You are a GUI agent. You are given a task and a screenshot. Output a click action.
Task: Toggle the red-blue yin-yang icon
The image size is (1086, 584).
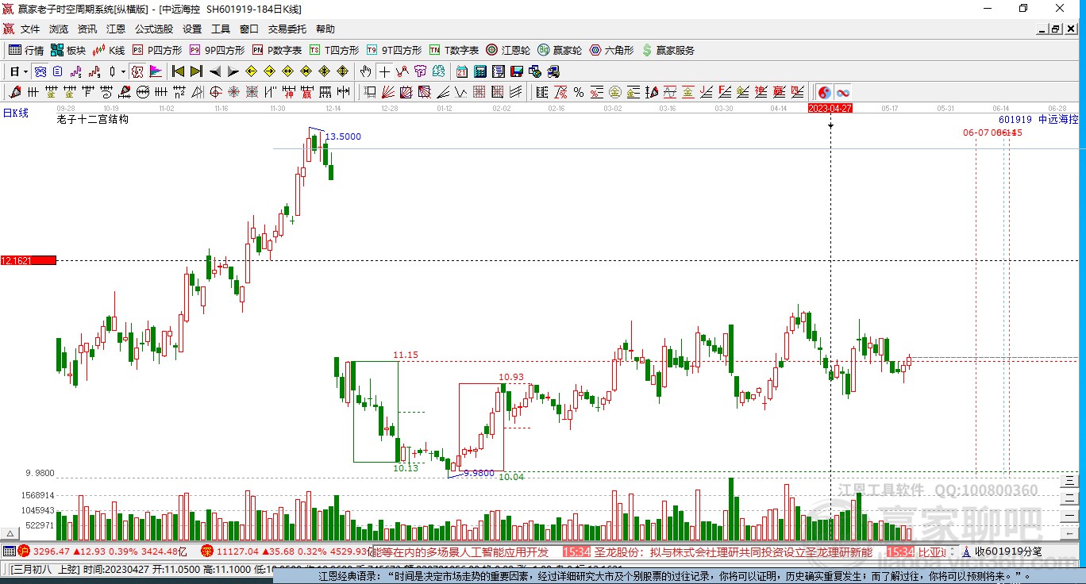pos(825,92)
